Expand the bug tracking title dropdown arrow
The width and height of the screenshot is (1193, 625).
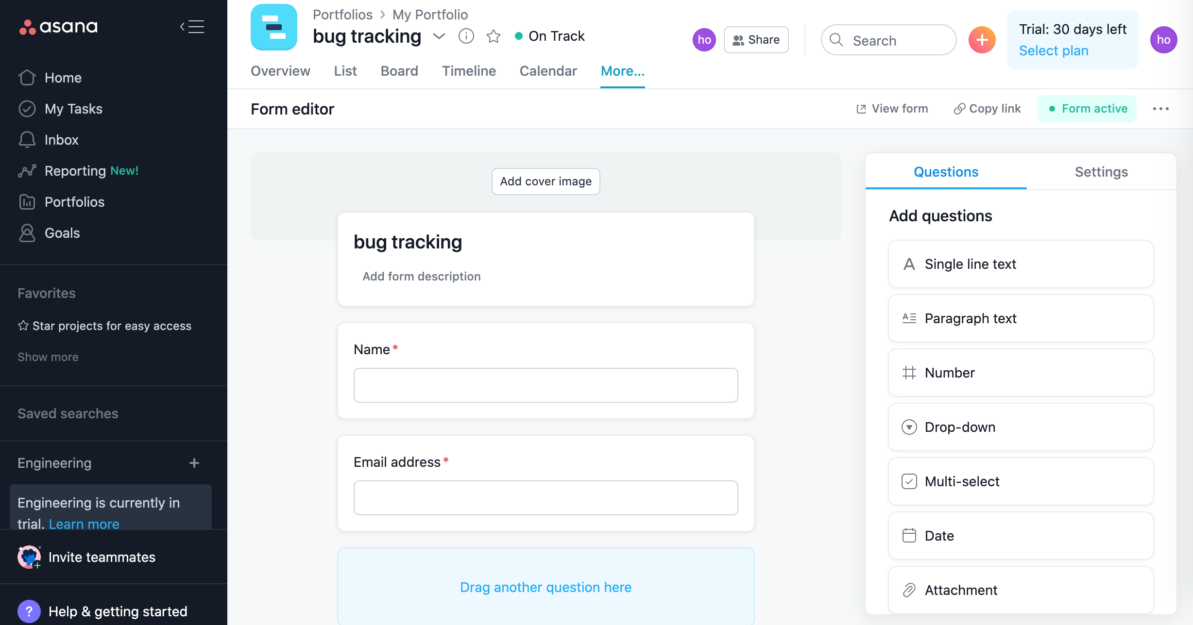click(439, 36)
